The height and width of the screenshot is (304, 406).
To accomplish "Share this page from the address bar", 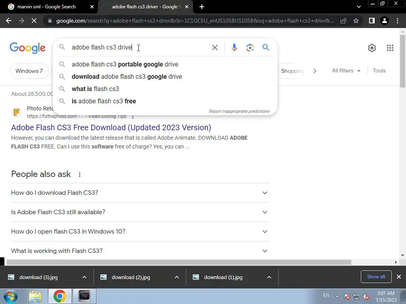I will point(343,21).
